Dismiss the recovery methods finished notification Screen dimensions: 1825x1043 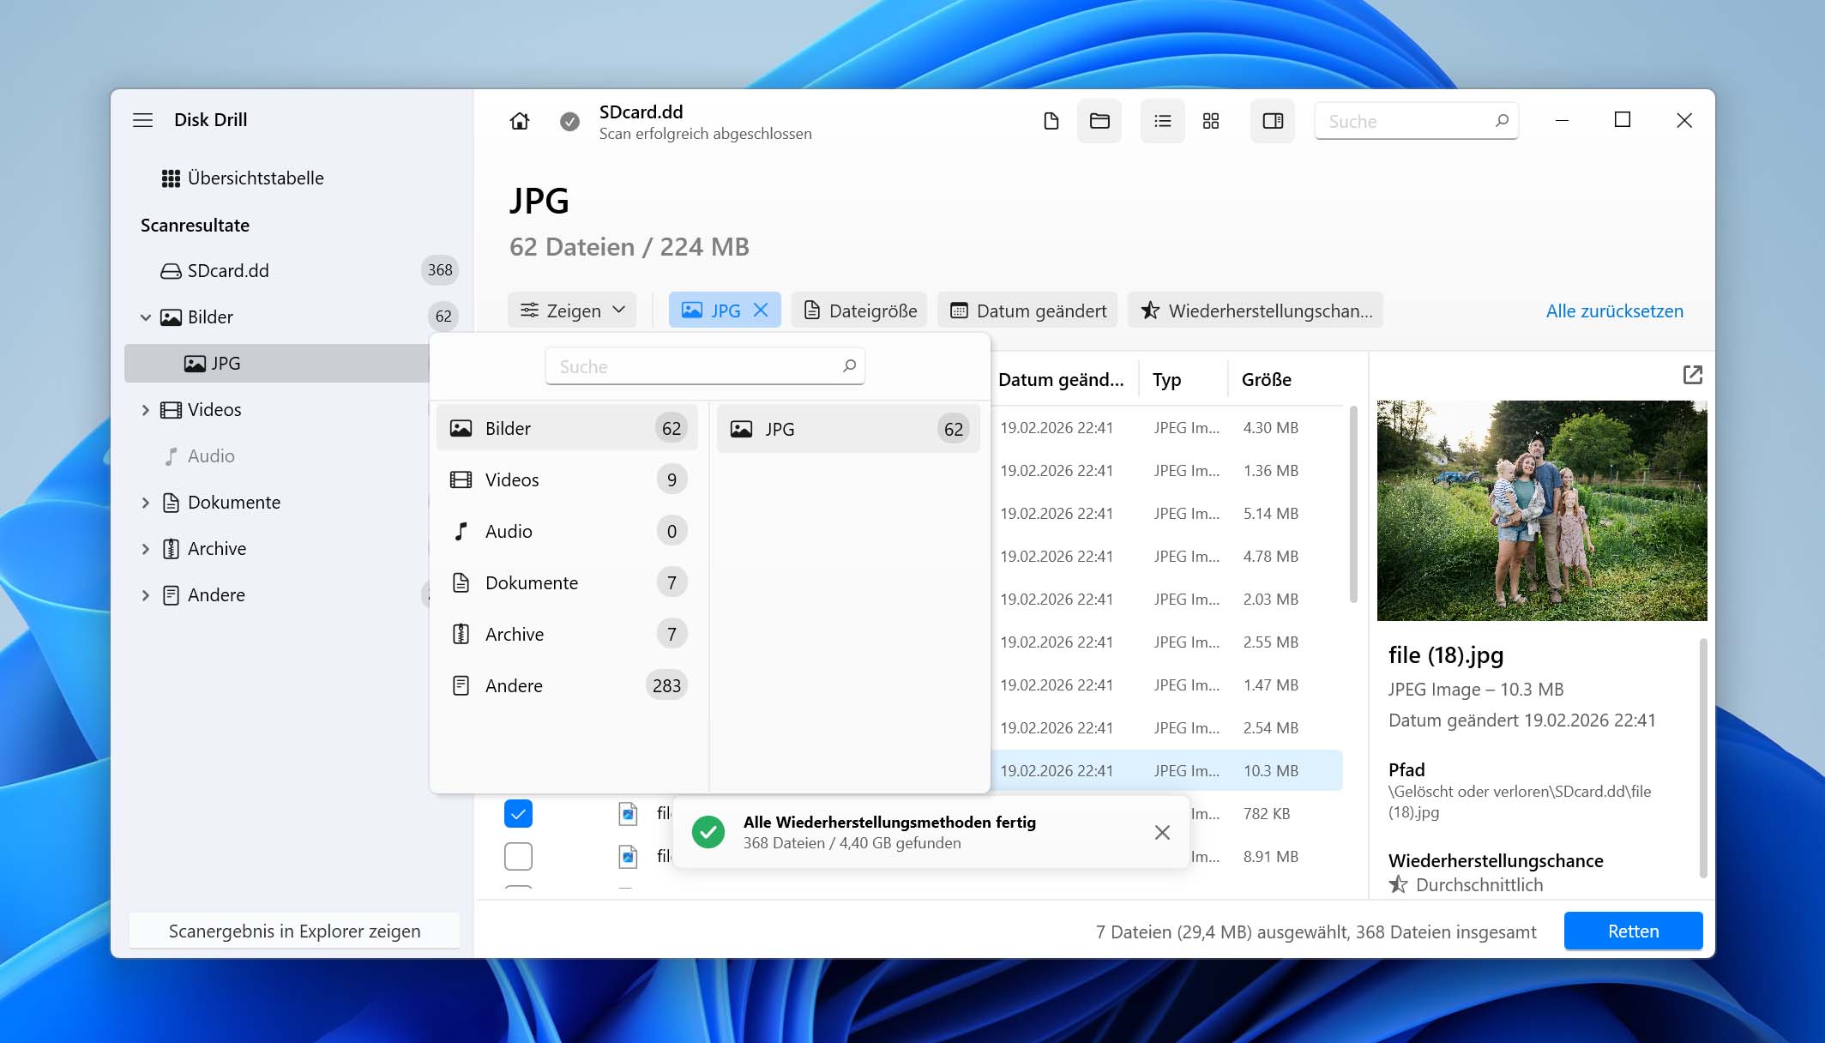click(1162, 832)
